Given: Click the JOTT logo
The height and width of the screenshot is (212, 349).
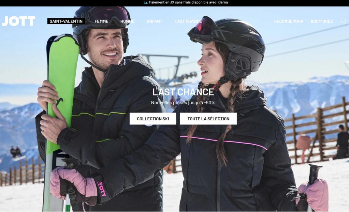Looking at the screenshot, I should (19, 21).
